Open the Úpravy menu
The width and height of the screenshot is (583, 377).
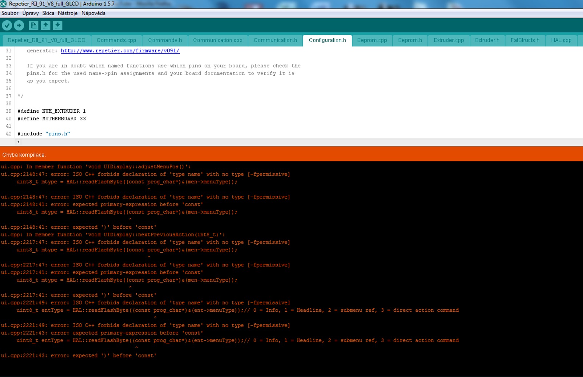[30, 13]
